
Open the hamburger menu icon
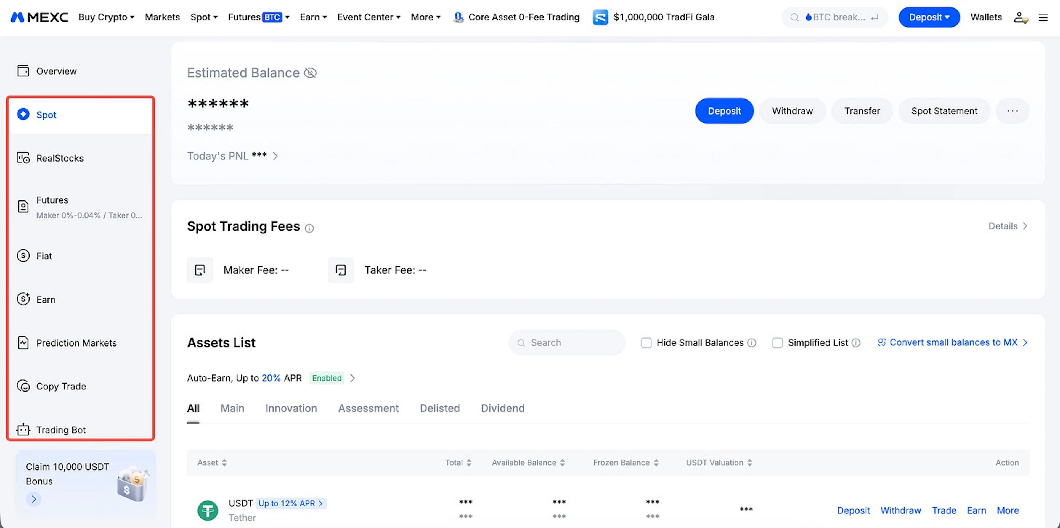click(x=1043, y=17)
